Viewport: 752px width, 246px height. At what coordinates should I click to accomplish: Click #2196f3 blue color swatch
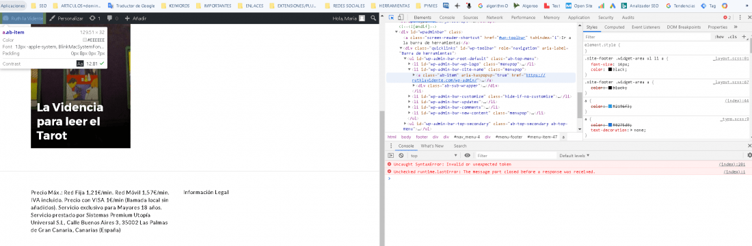[610, 107]
